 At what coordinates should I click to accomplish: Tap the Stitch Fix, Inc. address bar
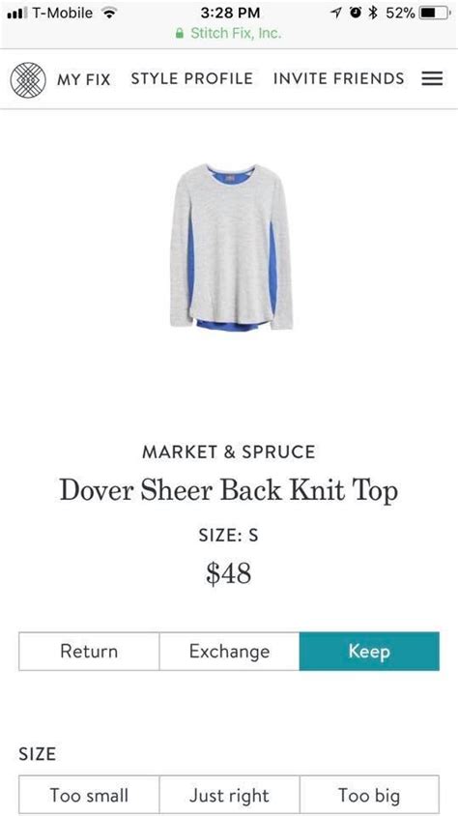(x=229, y=33)
